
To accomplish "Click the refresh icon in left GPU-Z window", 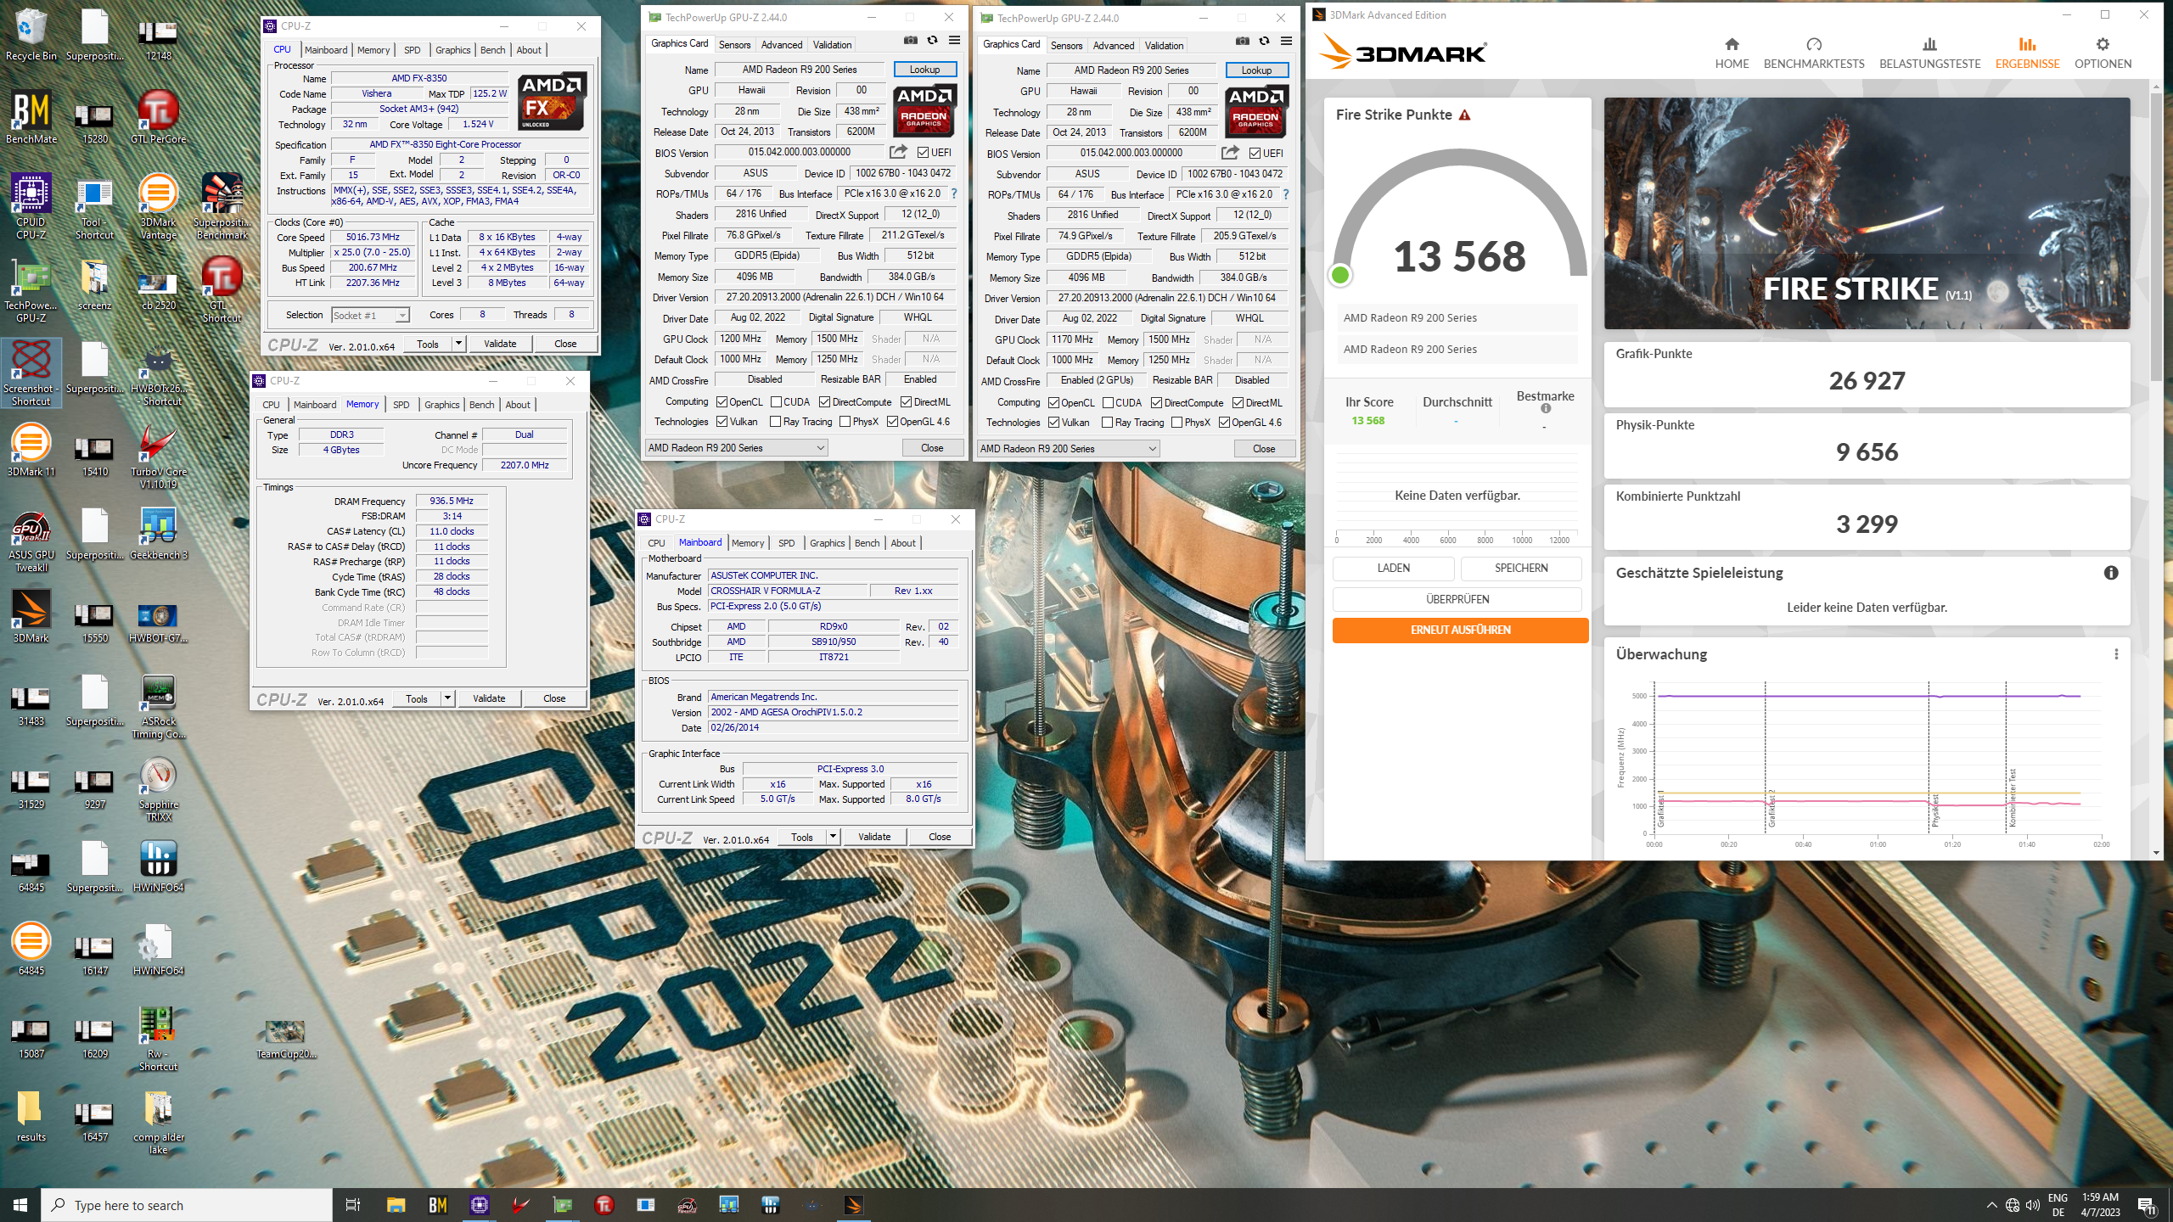I will tap(932, 41).
